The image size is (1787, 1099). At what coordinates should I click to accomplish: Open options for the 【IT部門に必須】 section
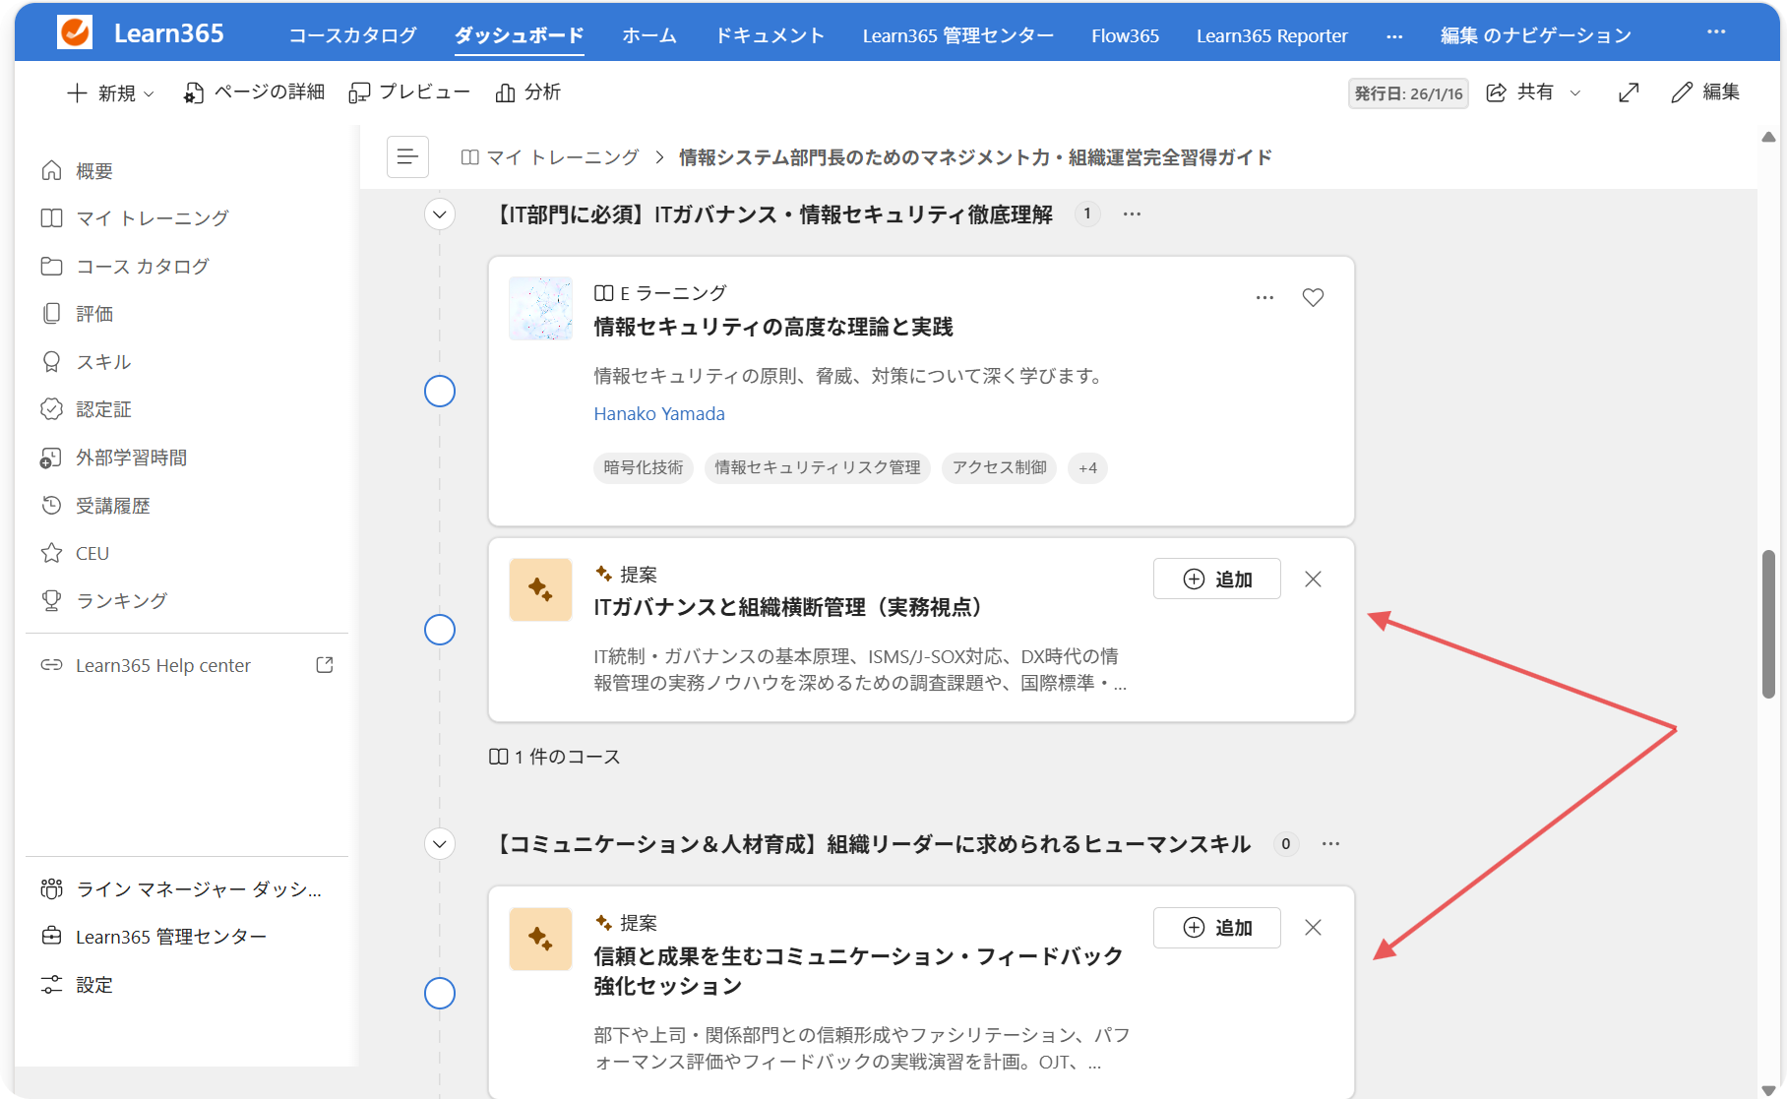1133,214
